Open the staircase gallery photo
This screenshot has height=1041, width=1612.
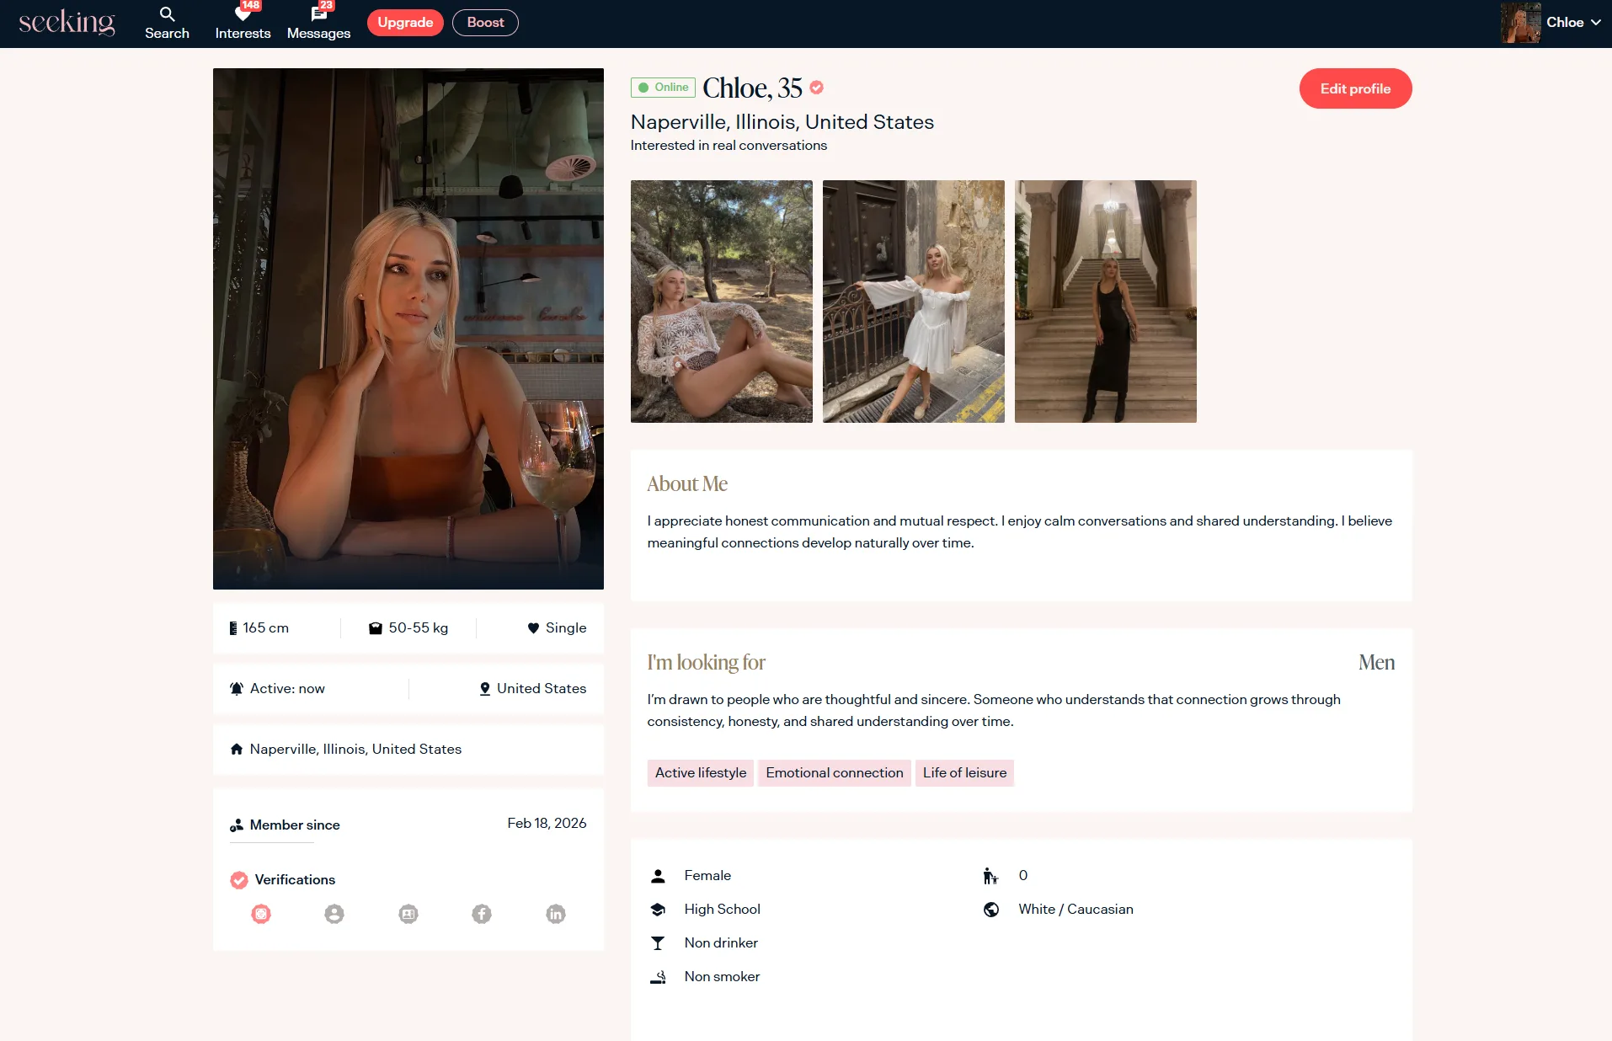[1105, 302]
